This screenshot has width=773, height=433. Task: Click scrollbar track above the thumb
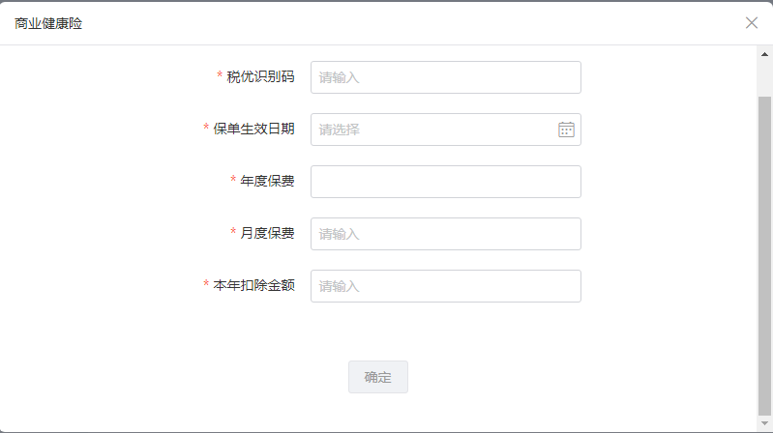(x=764, y=79)
